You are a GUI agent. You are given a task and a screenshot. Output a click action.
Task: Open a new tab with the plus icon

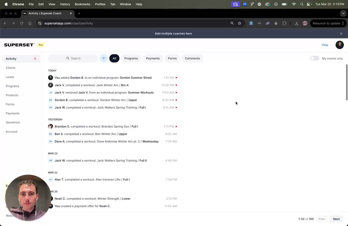79,13
